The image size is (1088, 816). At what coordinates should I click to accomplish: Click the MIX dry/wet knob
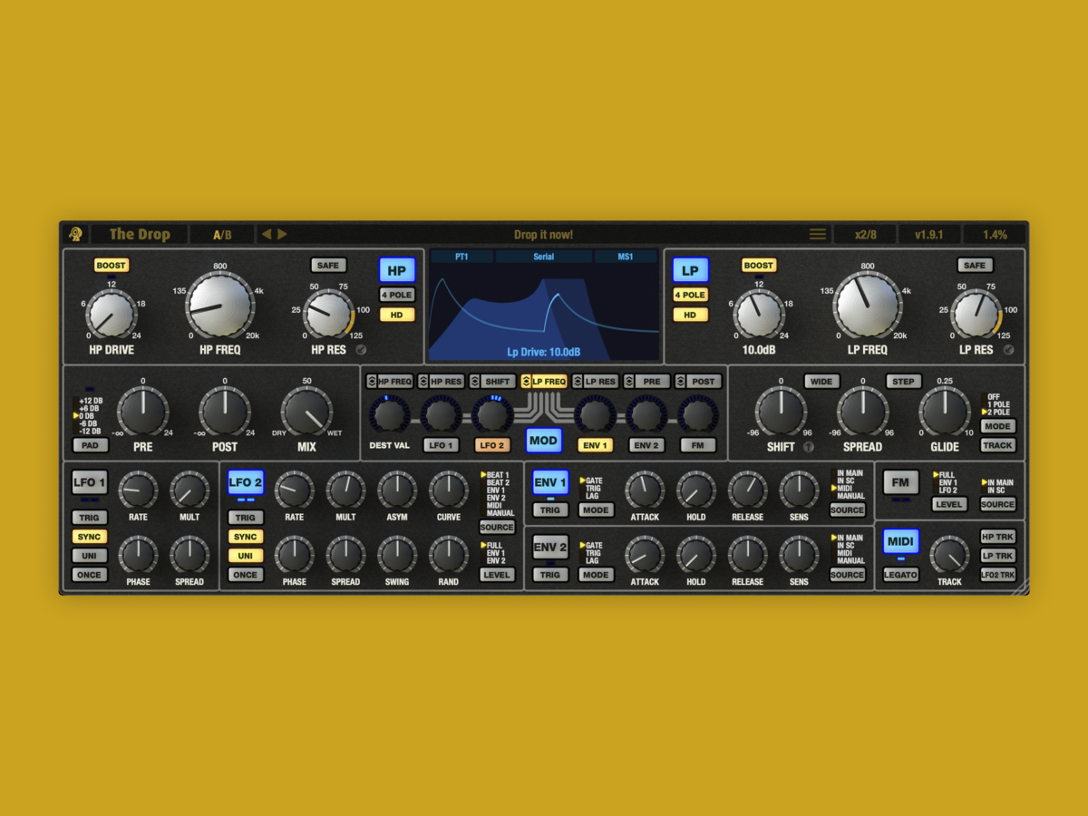click(306, 412)
